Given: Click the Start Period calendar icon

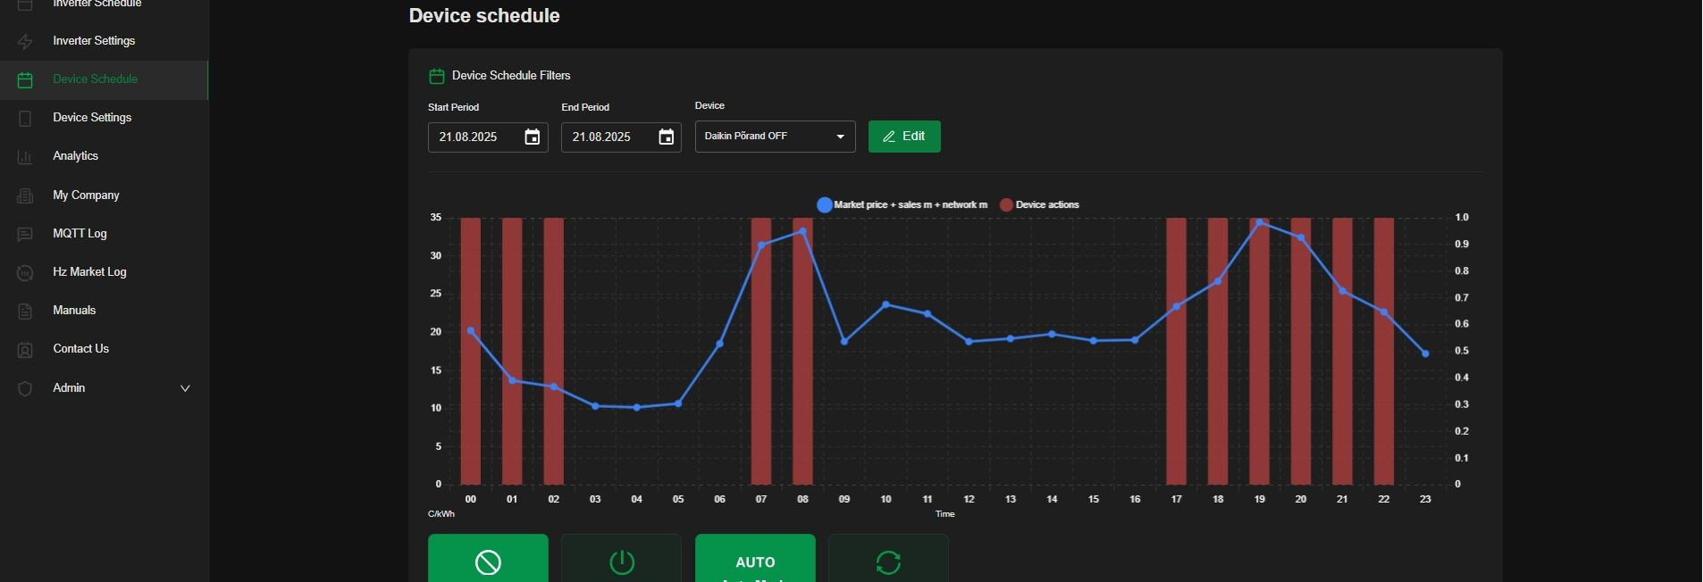Looking at the screenshot, I should [532, 137].
